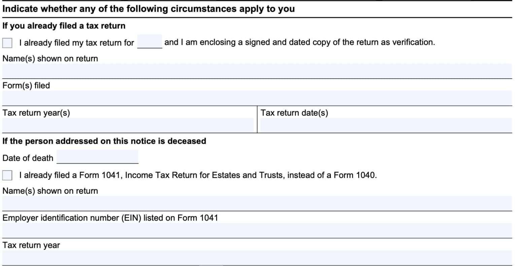
Task: Check the 'I already filed my tax return' box
Action: click(7, 43)
